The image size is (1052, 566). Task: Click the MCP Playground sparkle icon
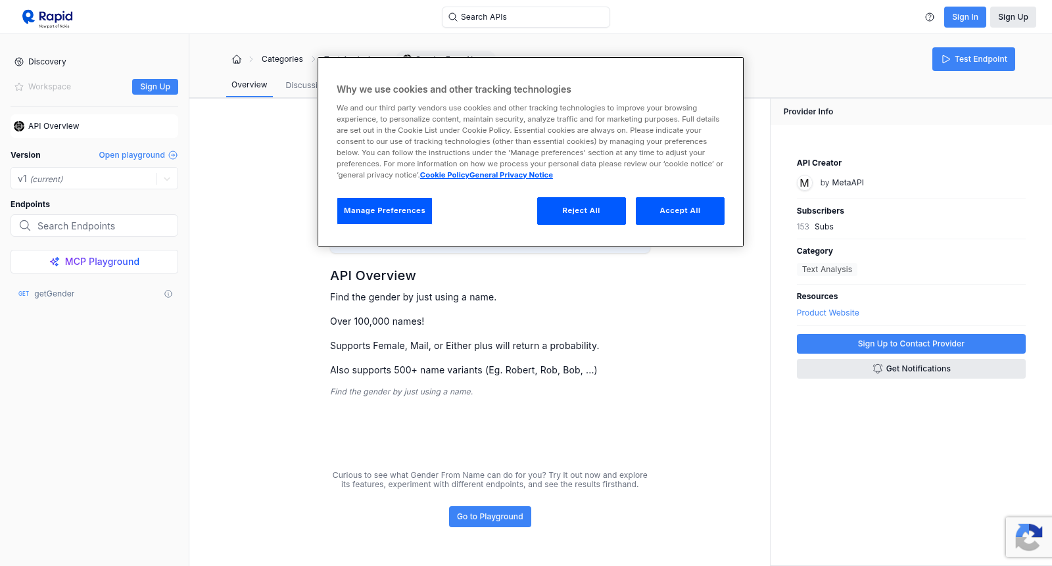[x=55, y=262]
